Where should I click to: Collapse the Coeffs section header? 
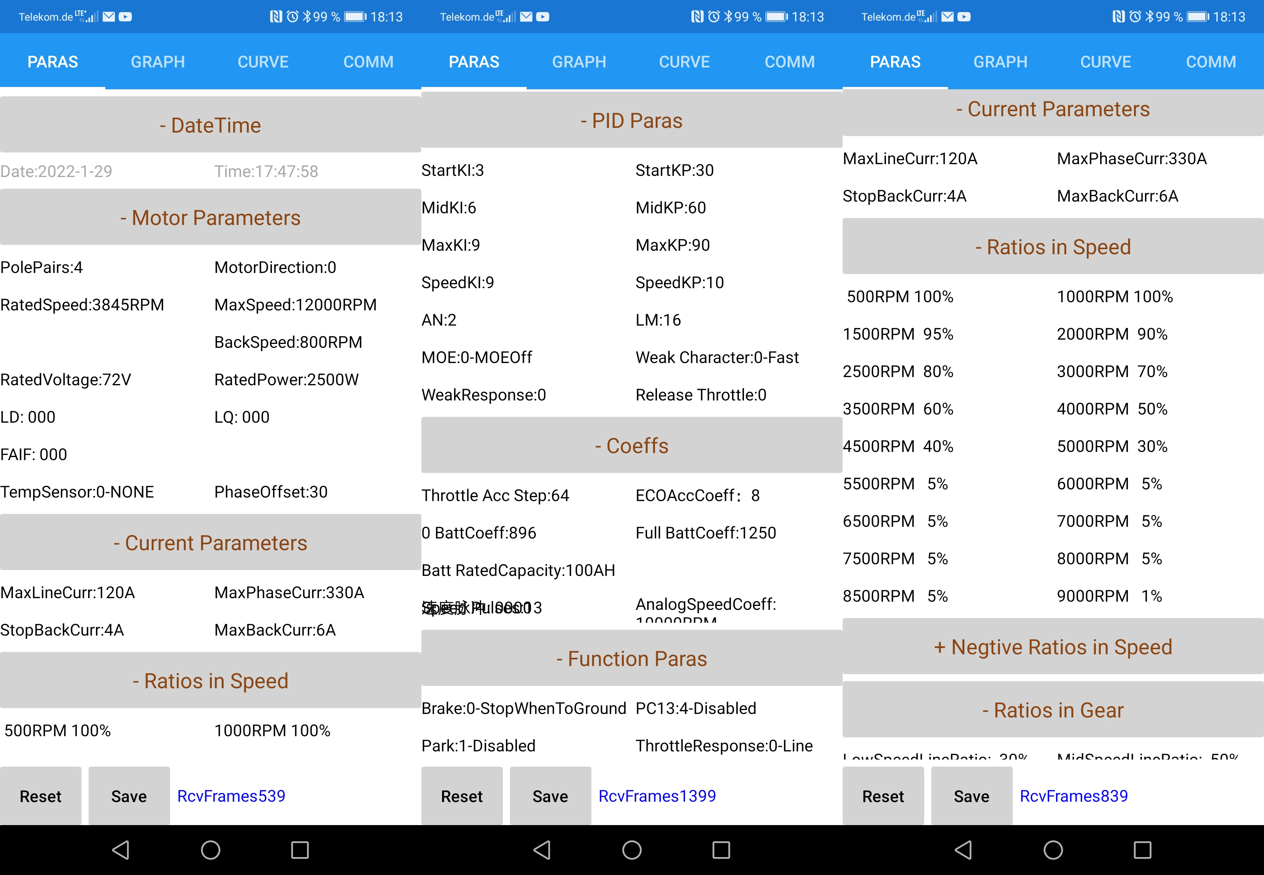pyautogui.click(x=632, y=446)
